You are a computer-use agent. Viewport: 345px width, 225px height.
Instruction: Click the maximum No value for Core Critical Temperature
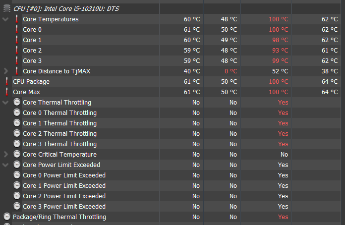coord(284,155)
